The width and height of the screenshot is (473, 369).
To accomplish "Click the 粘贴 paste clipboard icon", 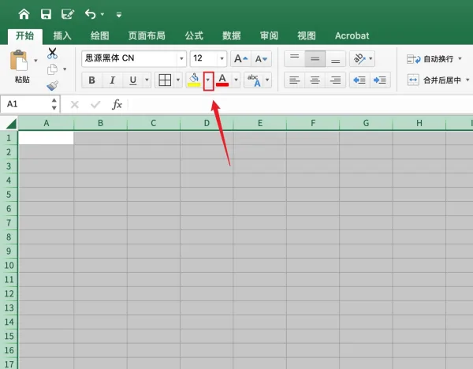I will pos(19,61).
